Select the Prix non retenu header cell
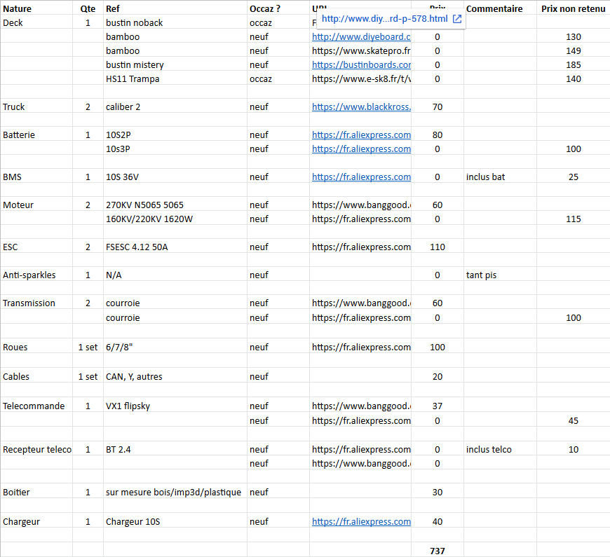This screenshot has height=557, width=610. point(574,8)
